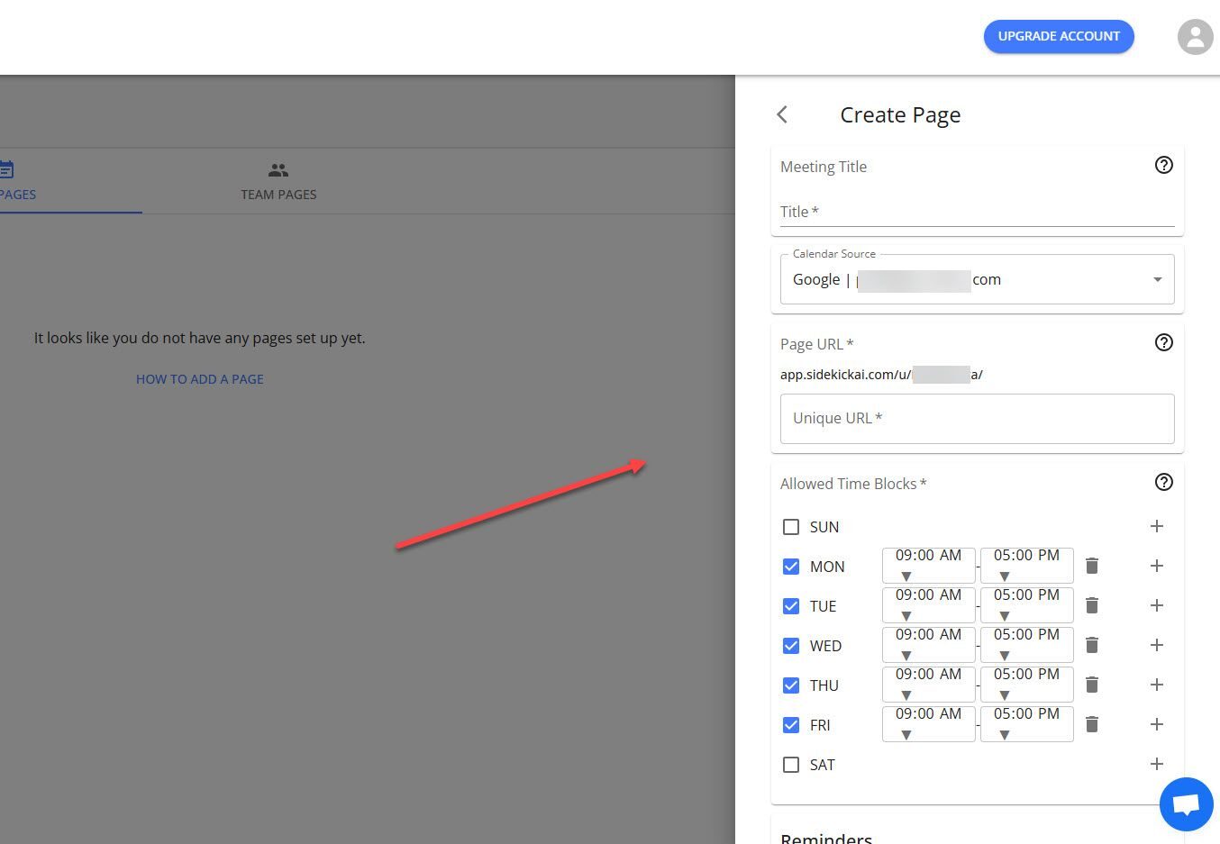The height and width of the screenshot is (844, 1220).
Task: Open Thursday's end time dropdown
Action: tap(1026, 683)
